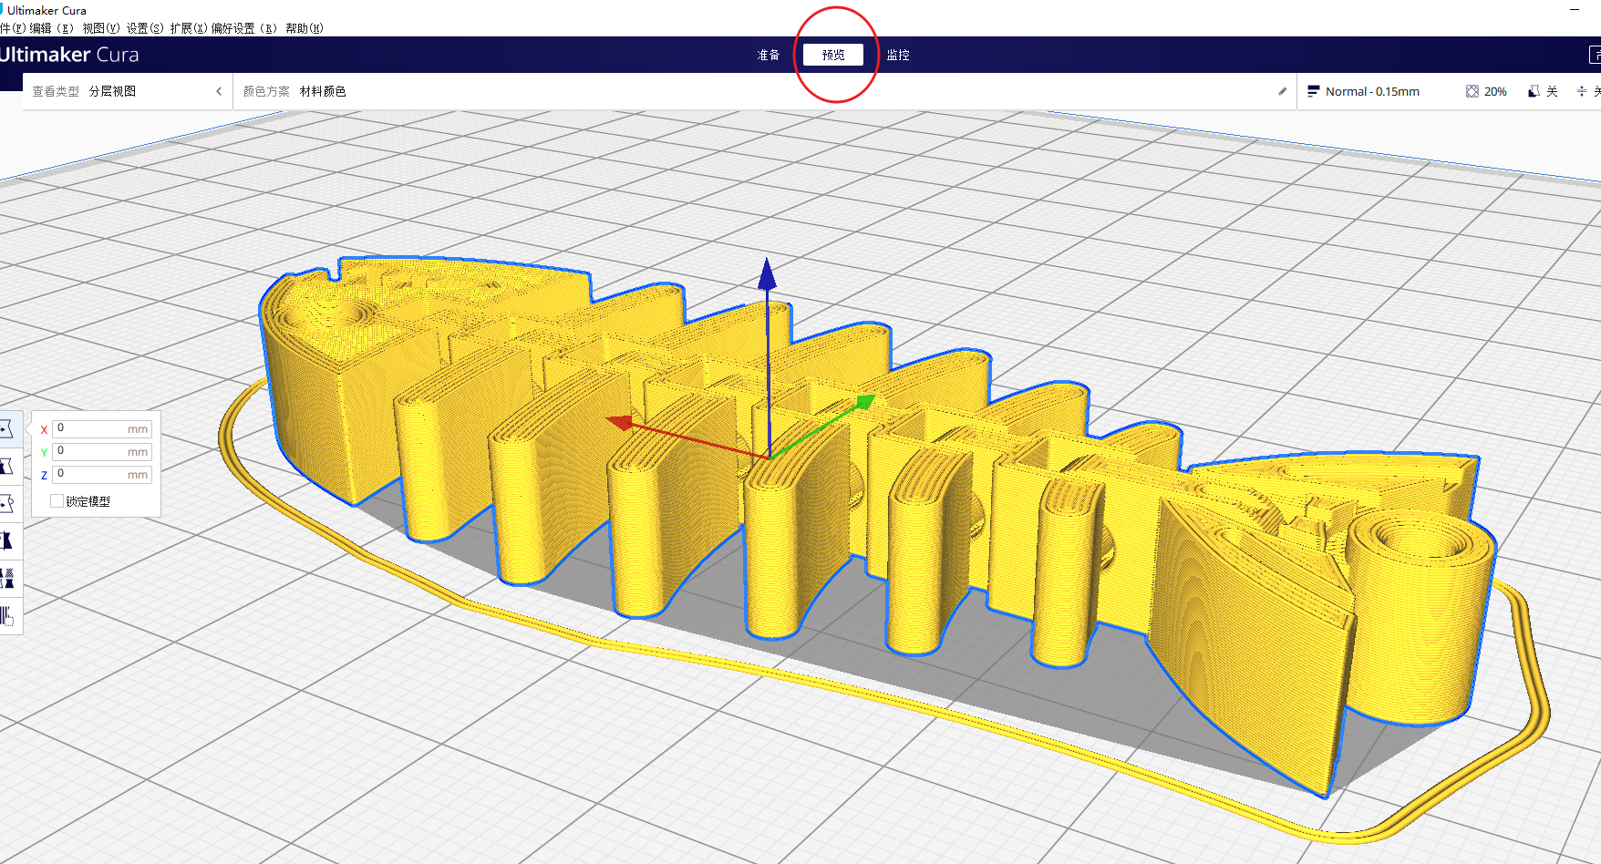
Task: Open the 编辑(E) menu
Action: pyautogui.click(x=51, y=28)
